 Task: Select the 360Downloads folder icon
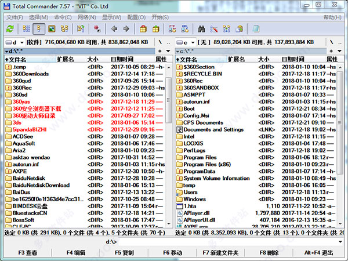pyautogui.click(x=8, y=74)
